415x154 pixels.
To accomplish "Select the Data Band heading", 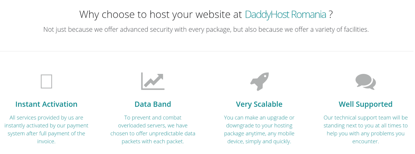I will 153,104.
